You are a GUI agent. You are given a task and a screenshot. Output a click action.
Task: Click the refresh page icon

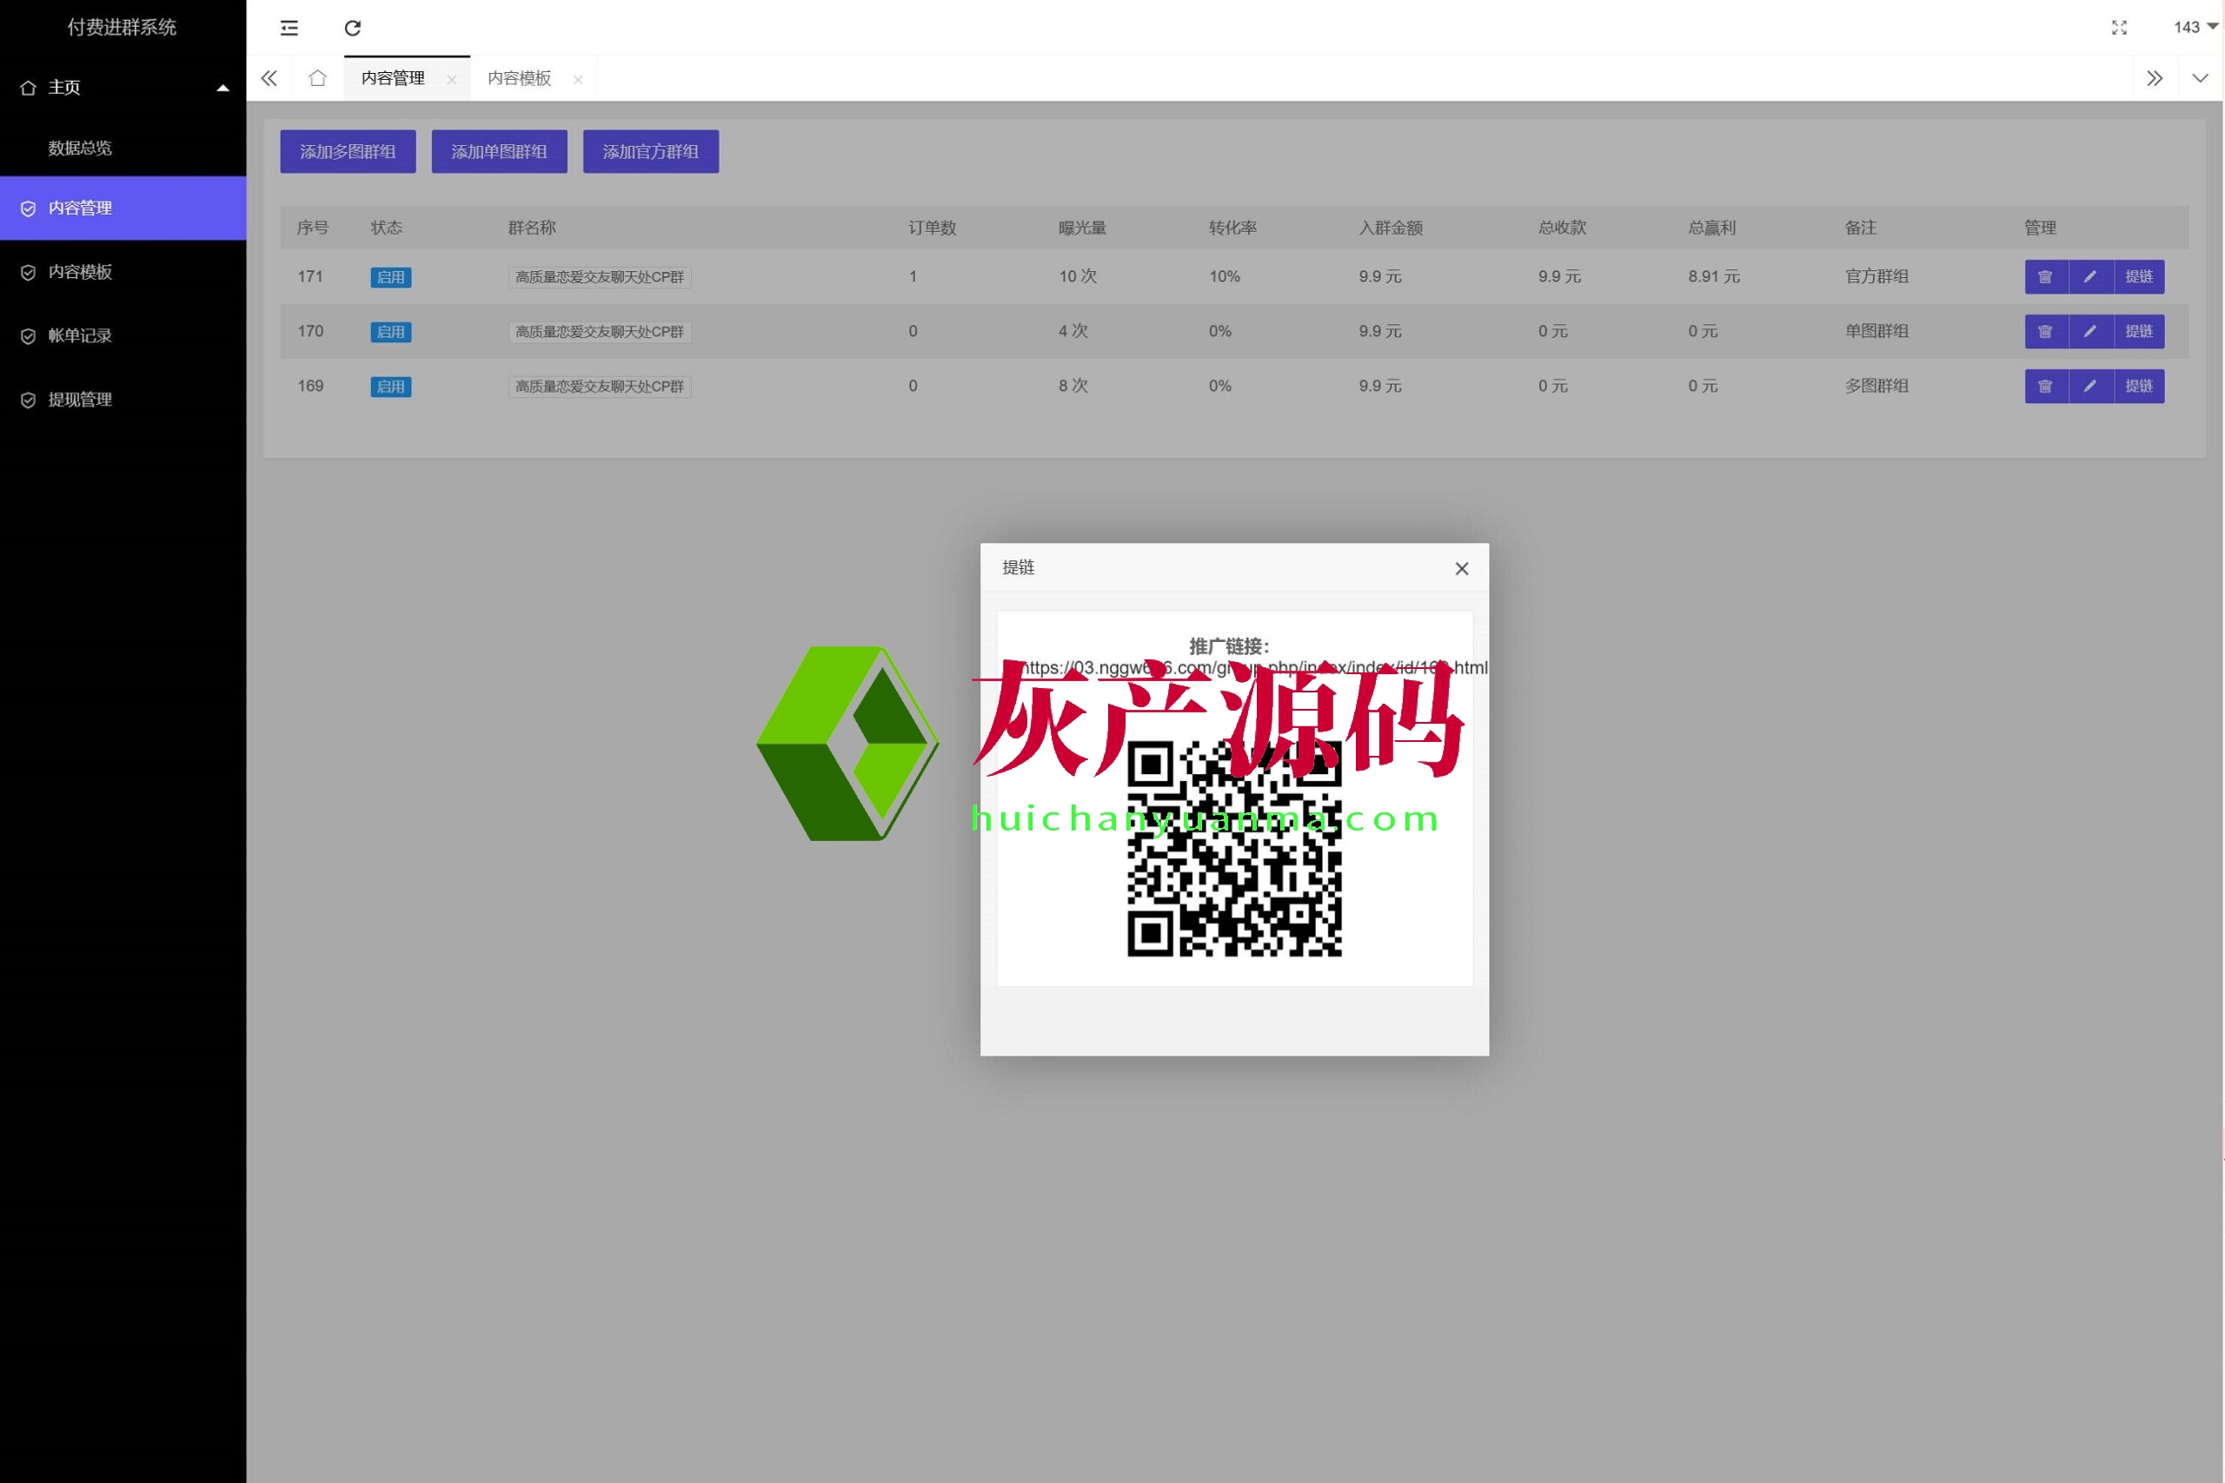click(353, 29)
